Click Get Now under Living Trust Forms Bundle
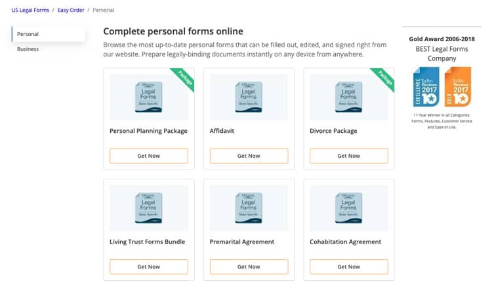Screen dimensions: 492x284 (149, 267)
